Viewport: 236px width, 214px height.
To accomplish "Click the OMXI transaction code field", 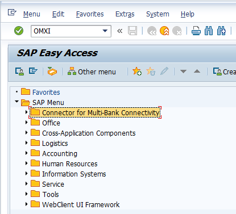I will pos(71,31).
